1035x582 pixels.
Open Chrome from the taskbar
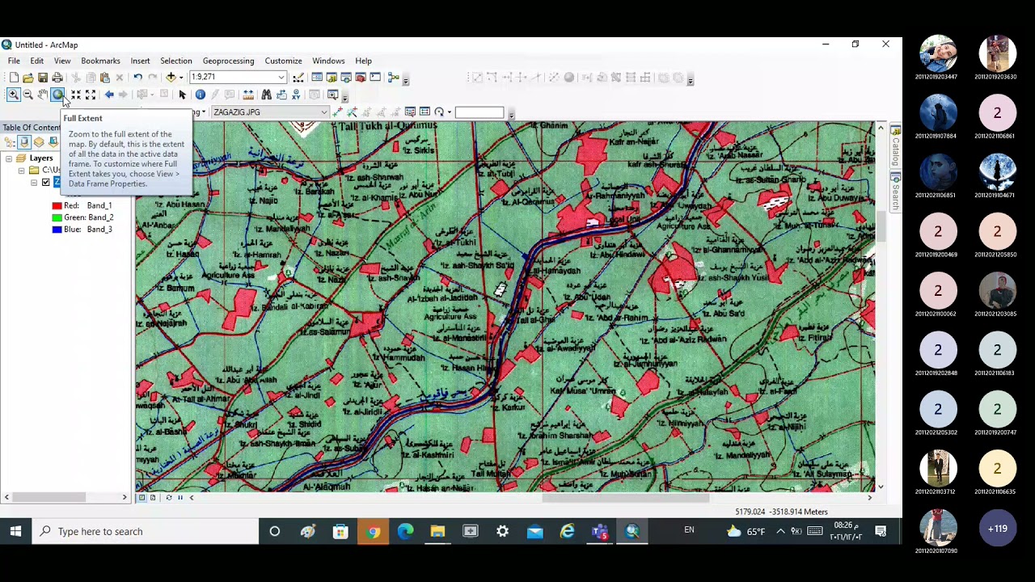click(x=373, y=531)
